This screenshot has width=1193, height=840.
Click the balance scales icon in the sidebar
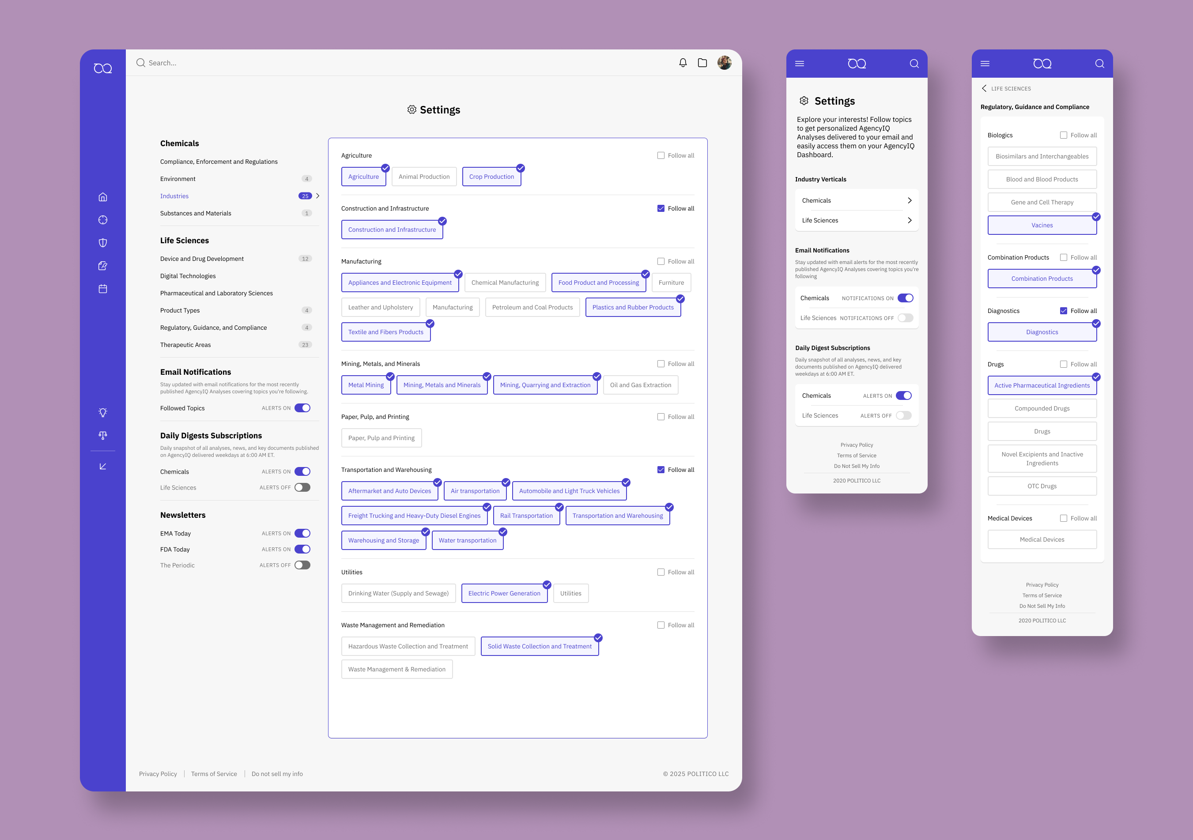pyautogui.click(x=103, y=435)
